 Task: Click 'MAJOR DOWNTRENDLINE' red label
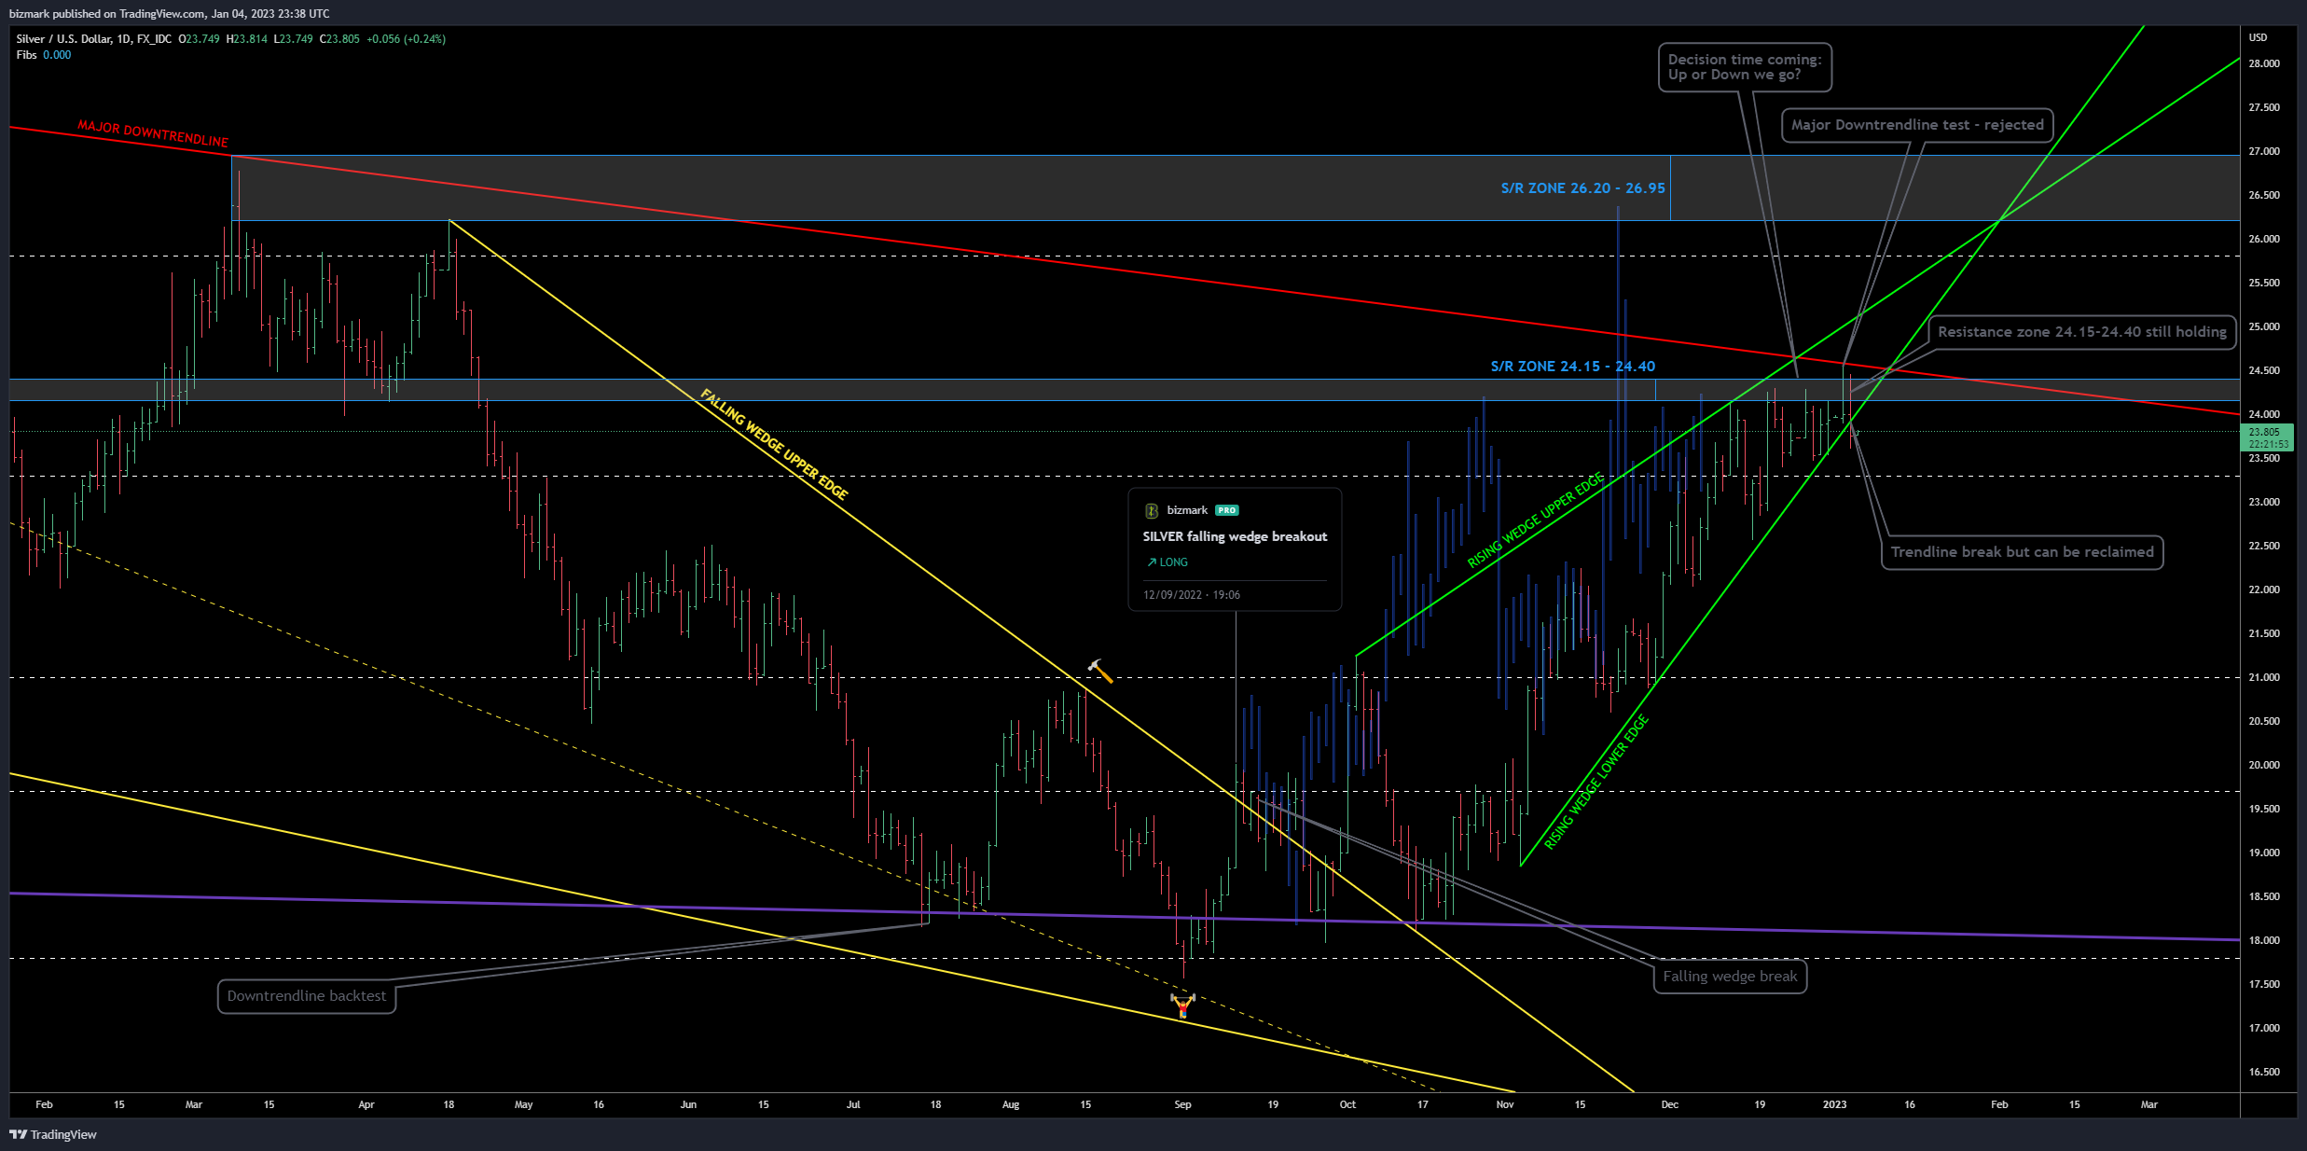[x=153, y=133]
